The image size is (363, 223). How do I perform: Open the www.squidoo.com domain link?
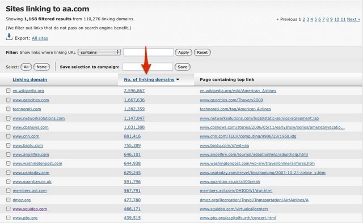[30, 209]
